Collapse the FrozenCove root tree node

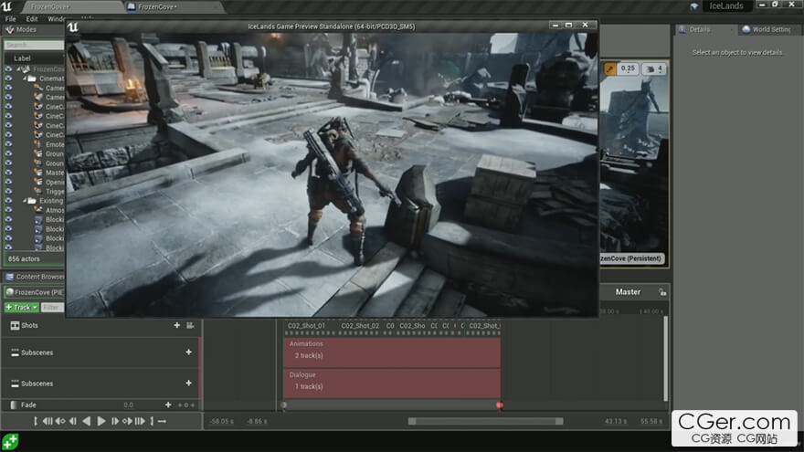18,68
